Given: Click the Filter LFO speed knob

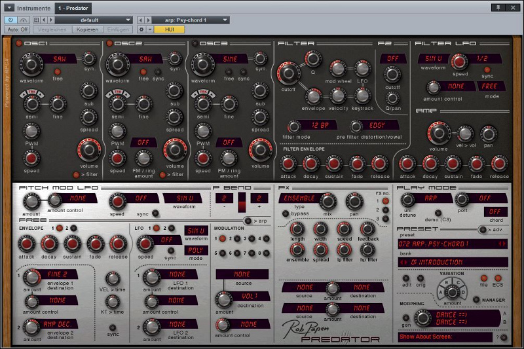Looking at the screenshot, I should (460, 62).
